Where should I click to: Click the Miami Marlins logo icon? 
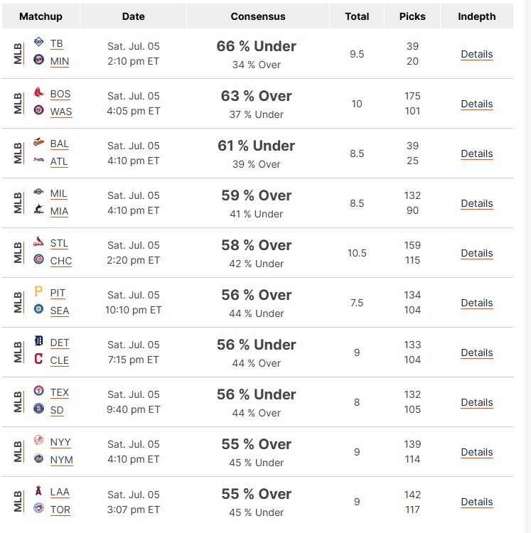pos(39,210)
